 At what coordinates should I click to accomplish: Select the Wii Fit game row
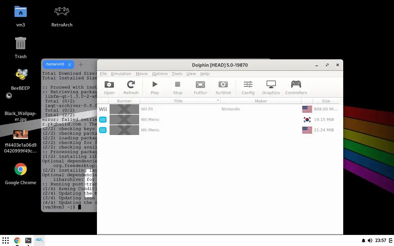click(x=218, y=109)
